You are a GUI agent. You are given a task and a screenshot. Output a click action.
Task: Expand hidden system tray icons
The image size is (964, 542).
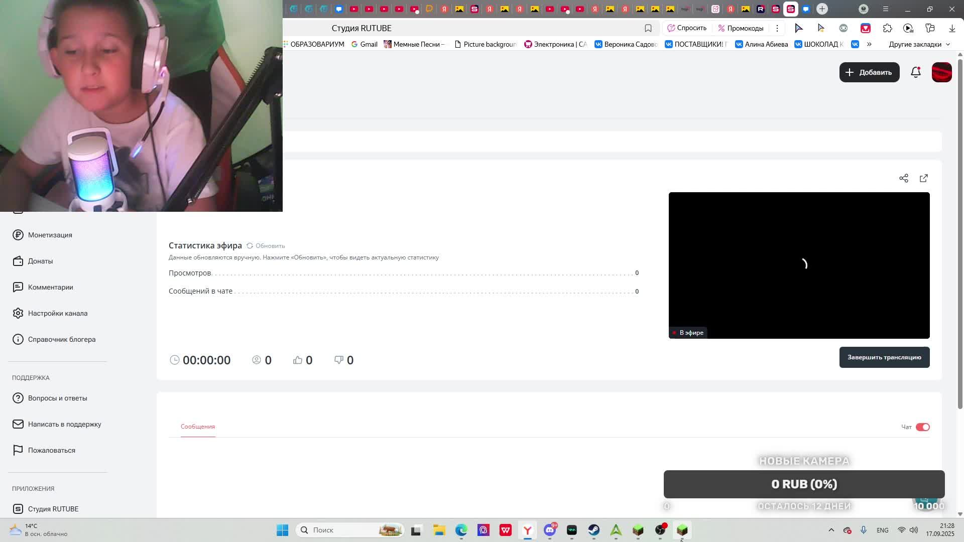tap(831, 530)
